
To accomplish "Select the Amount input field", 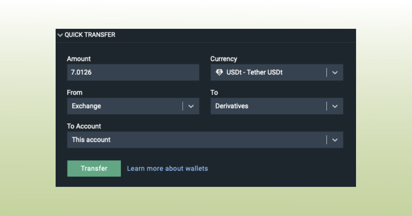I will point(133,72).
